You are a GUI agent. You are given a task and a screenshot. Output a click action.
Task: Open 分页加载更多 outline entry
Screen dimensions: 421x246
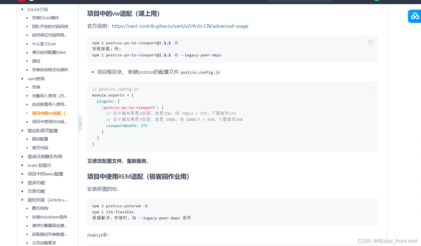(x=44, y=243)
